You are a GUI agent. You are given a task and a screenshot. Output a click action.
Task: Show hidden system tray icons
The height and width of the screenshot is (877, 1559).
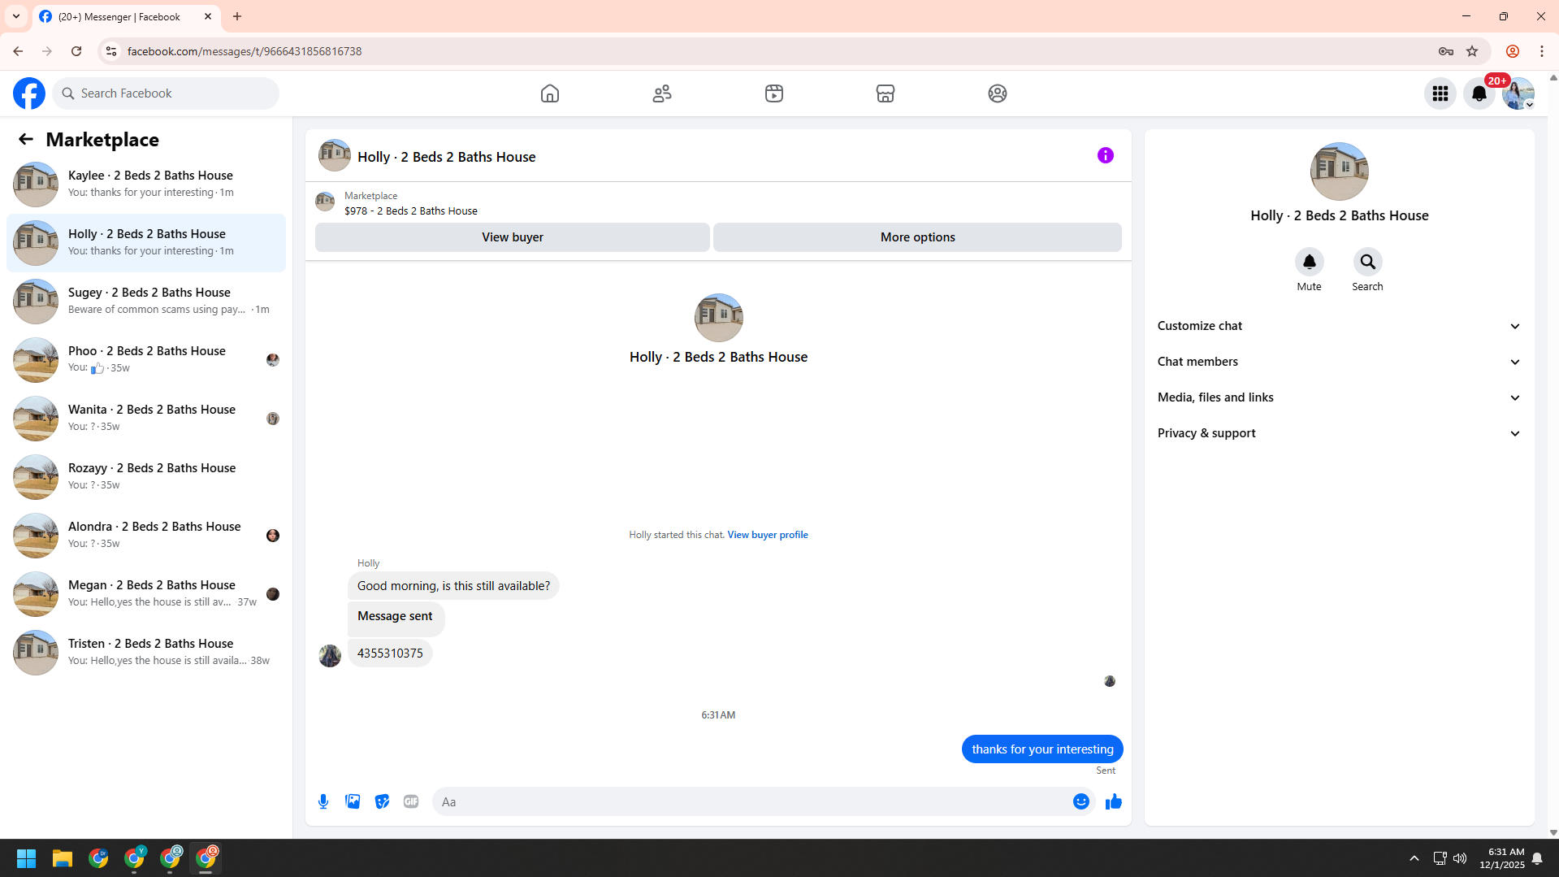click(1414, 858)
